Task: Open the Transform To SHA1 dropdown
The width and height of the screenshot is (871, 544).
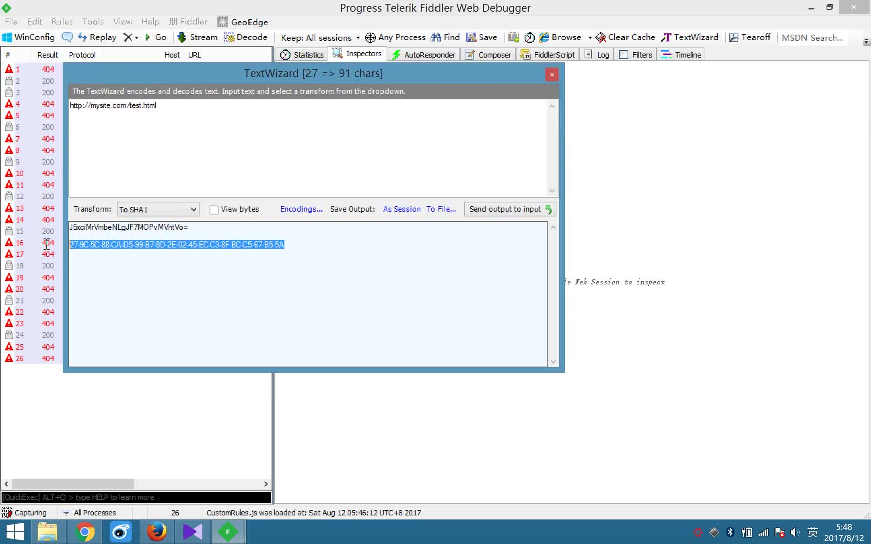Action: [x=158, y=209]
